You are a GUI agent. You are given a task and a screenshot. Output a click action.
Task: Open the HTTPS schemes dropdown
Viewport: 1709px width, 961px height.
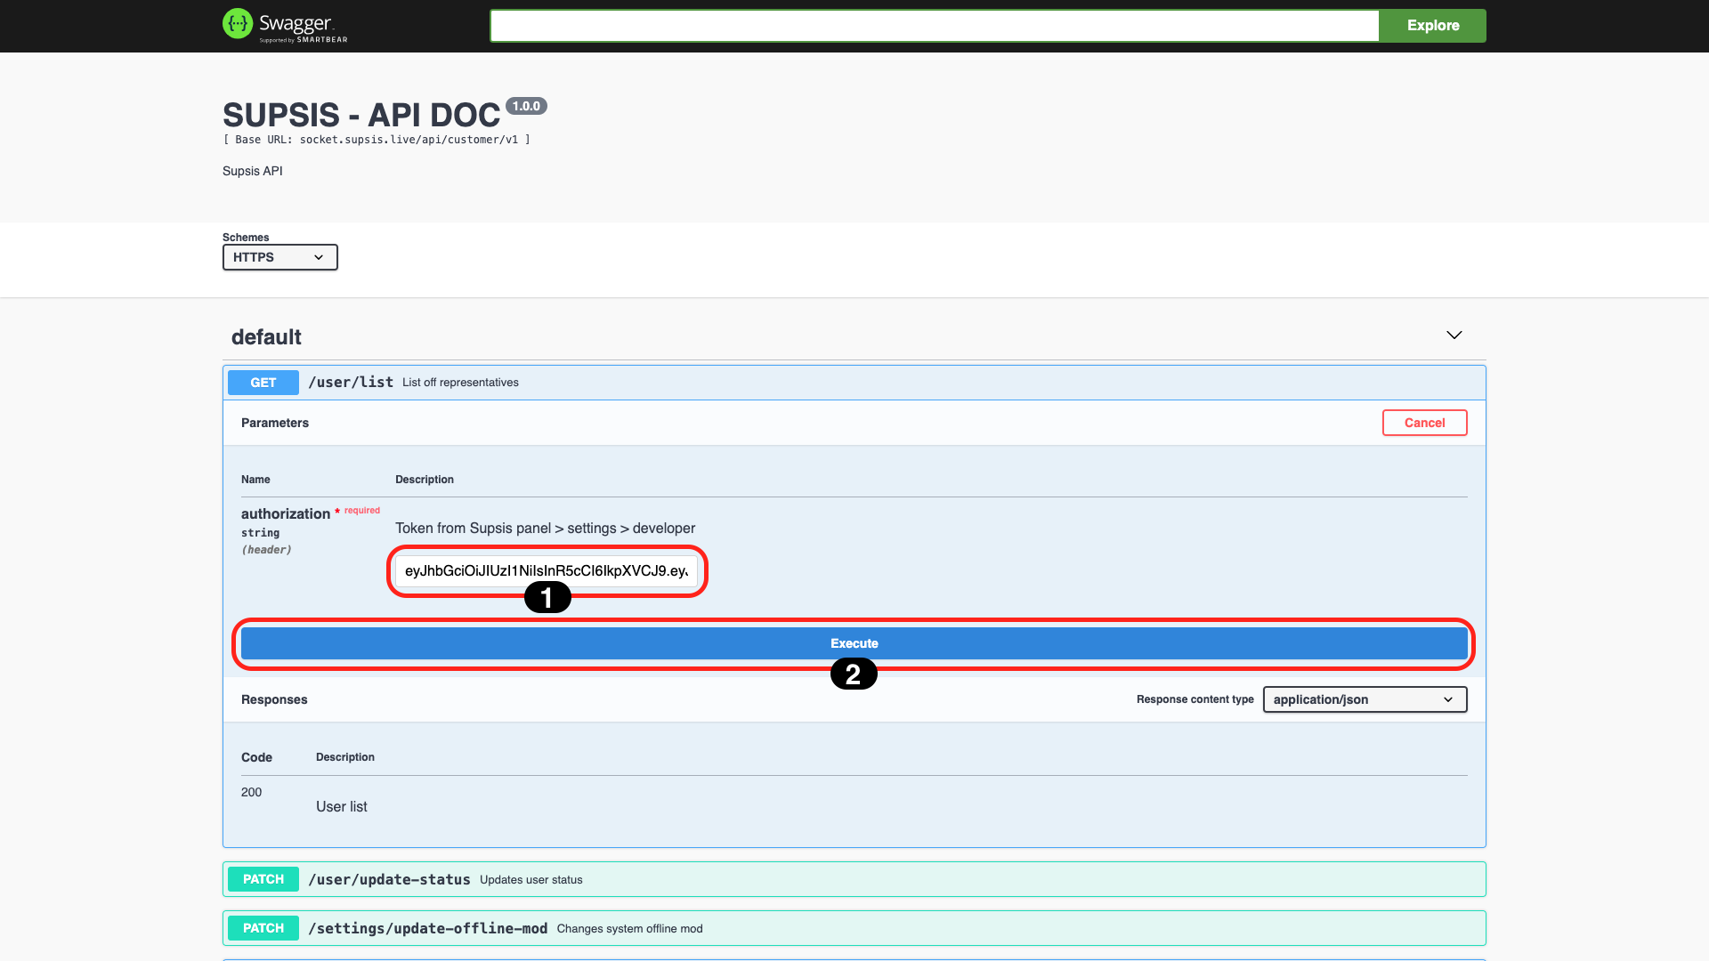[x=280, y=257]
